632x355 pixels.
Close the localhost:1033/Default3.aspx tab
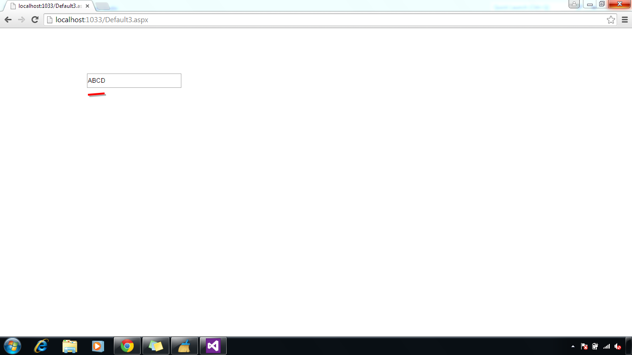(x=87, y=6)
